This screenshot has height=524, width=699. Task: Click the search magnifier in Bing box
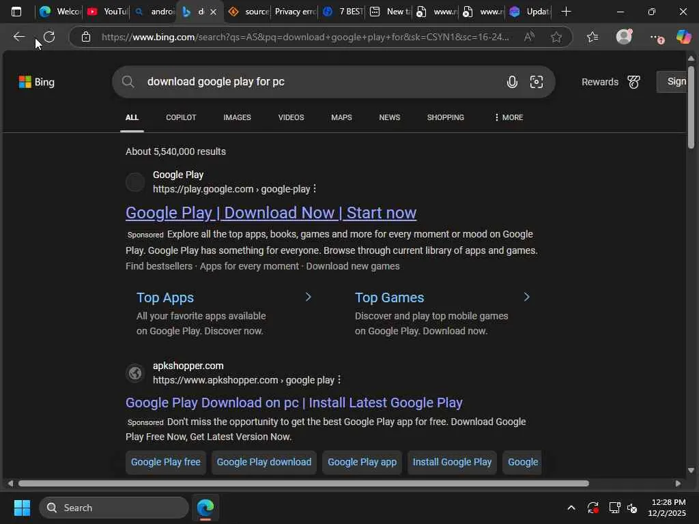(128, 82)
